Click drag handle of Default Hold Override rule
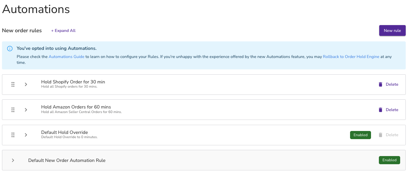This screenshot has width=409, height=173. point(13,135)
